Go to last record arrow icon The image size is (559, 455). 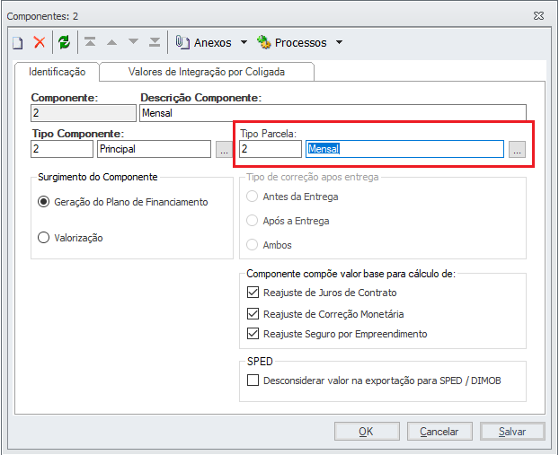155,42
